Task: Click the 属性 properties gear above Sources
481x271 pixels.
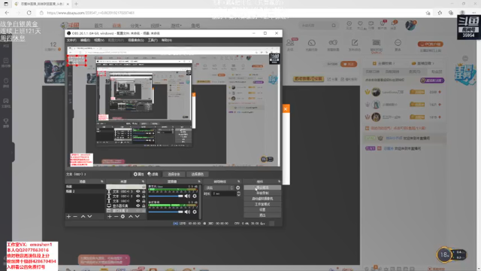Action: click(138, 174)
